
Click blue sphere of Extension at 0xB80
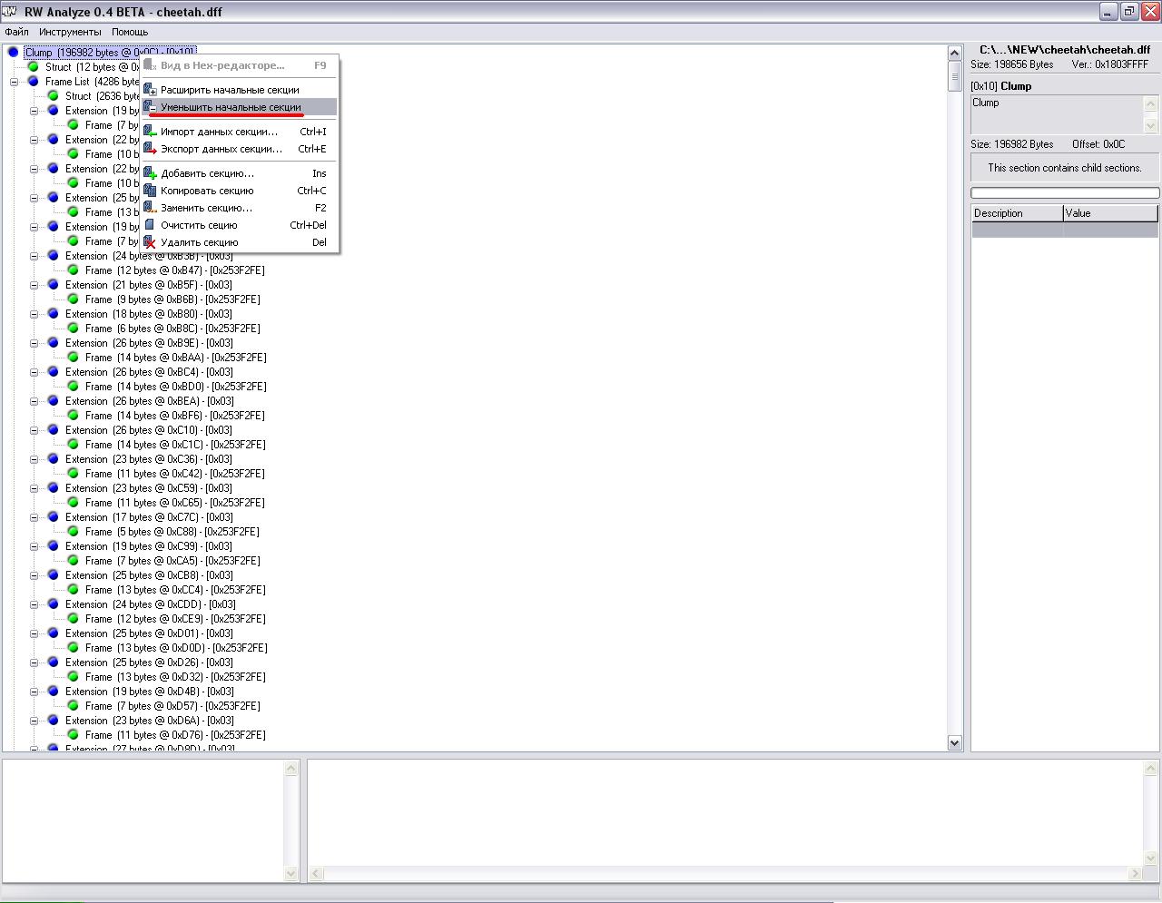53,314
